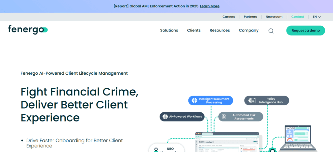Click the AI-Powered Workflows brain icon
The height and width of the screenshot is (152, 333).
pos(165,117)
